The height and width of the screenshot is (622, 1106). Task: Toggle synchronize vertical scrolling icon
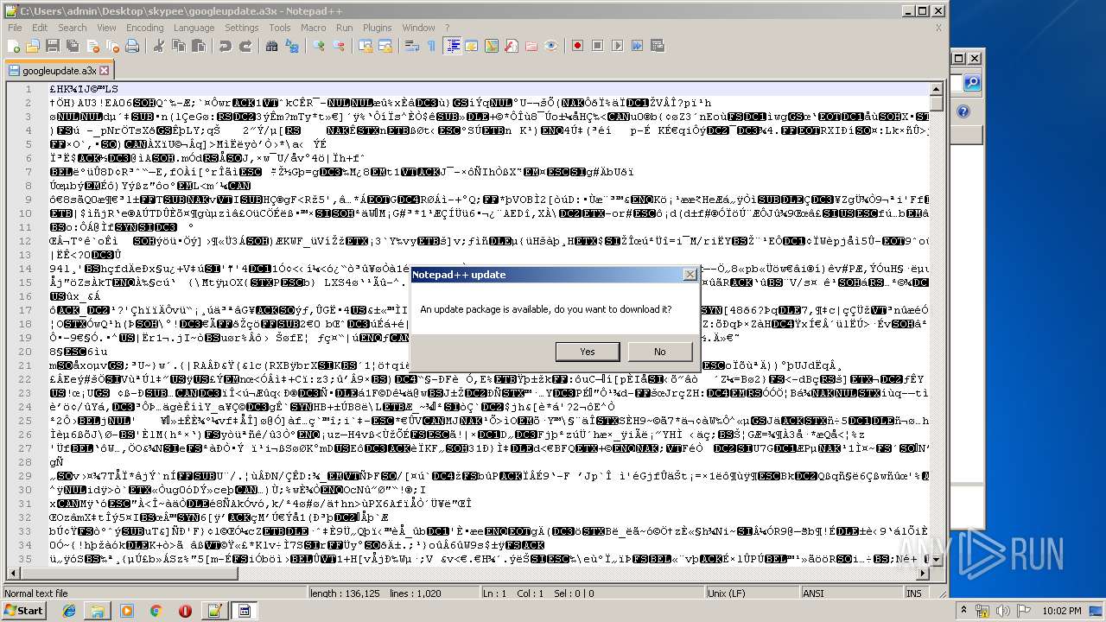365,46
